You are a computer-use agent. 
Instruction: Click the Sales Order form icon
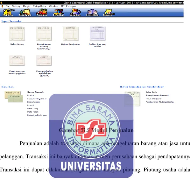[x=17, y=34]
